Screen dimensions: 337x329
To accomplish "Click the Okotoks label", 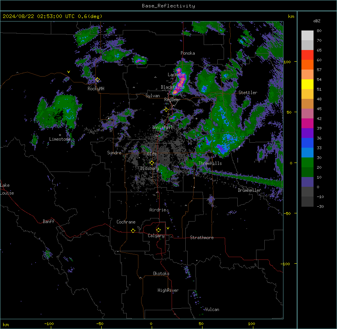I will point(161,274).
